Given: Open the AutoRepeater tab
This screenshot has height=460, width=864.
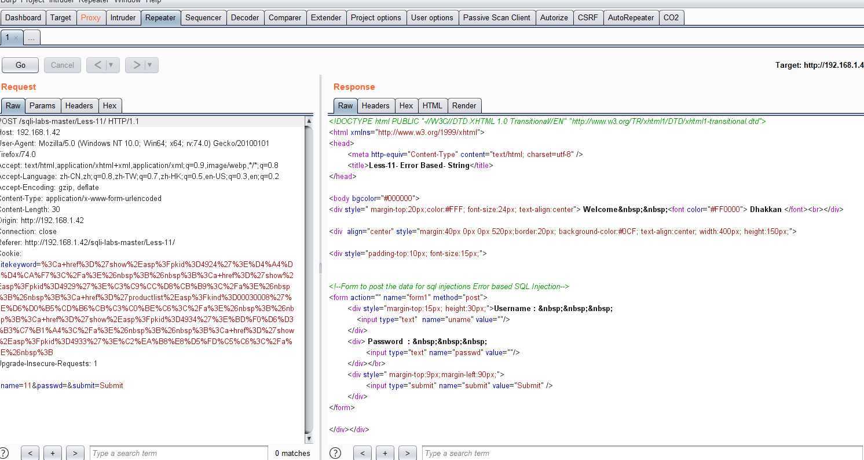Looking at the screenshot, I should click(631, 17).
